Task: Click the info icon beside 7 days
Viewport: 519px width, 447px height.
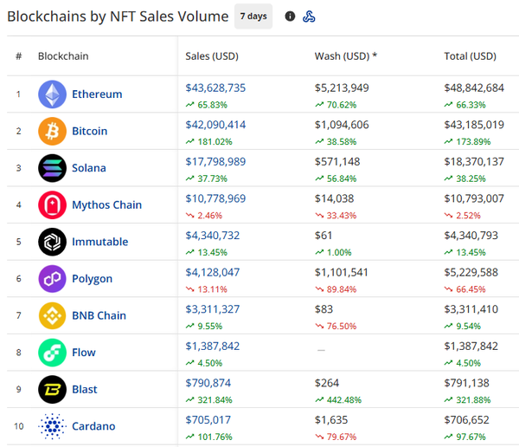Action: (290, 16)
